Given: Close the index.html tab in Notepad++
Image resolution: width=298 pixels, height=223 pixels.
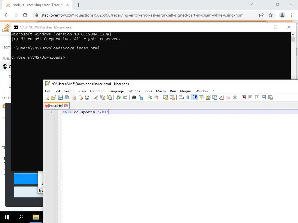Looking at the screenshot, I should point(66,106).
